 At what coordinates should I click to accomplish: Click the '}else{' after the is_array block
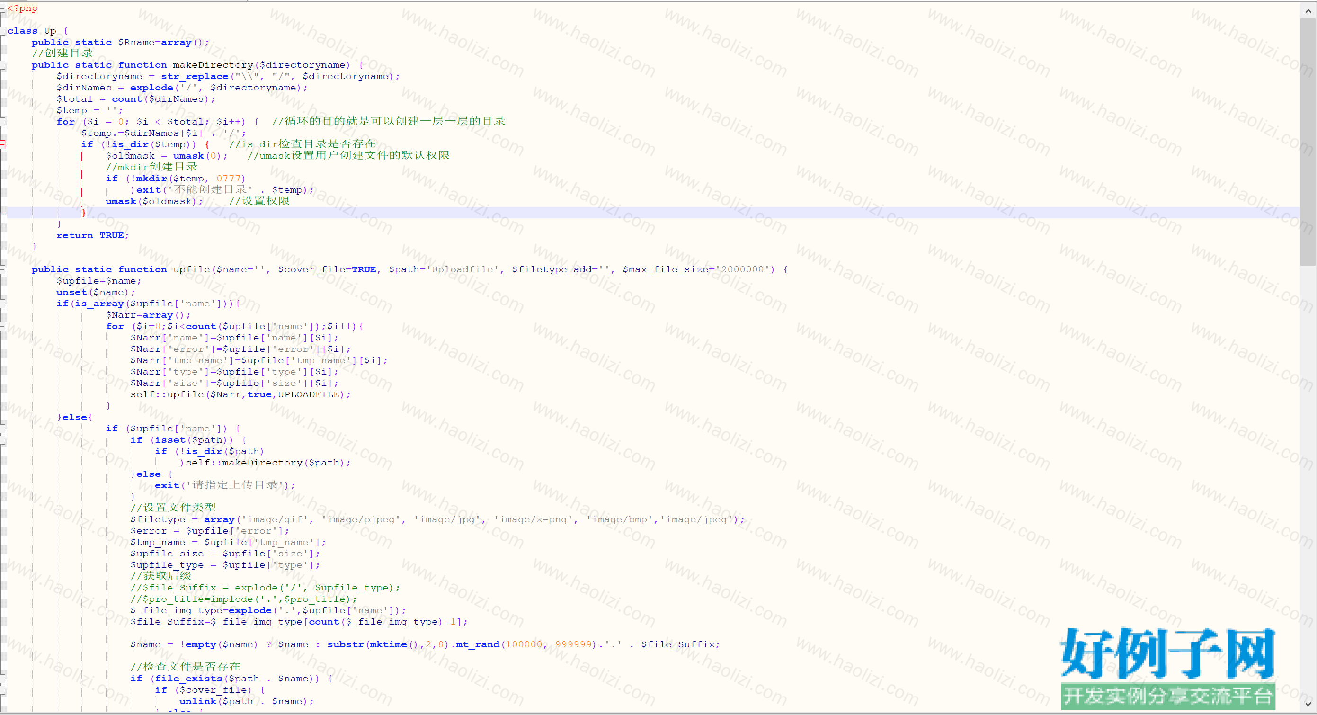75,417
